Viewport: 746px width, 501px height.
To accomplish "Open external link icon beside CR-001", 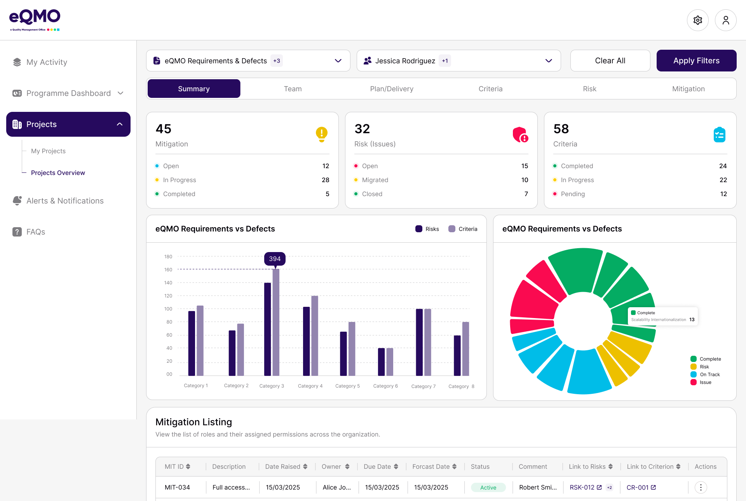I will 653,487.
